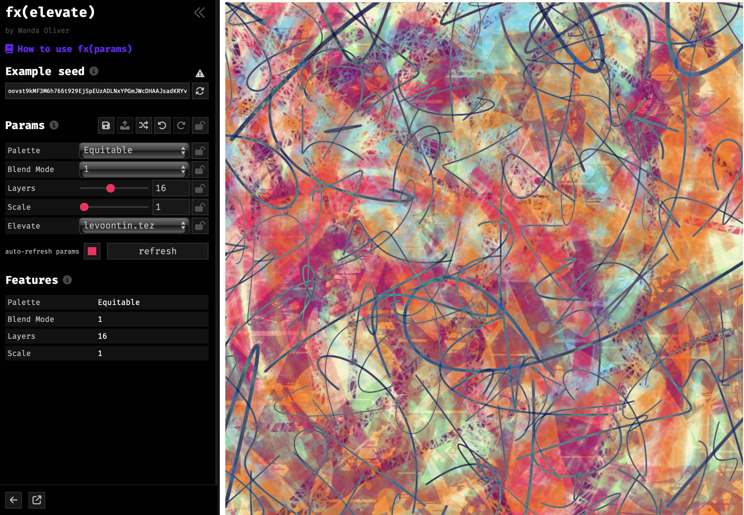Screen dimensions: 744x515
Task: Click the Features Palette value Equitable
Action: point(119,302)
